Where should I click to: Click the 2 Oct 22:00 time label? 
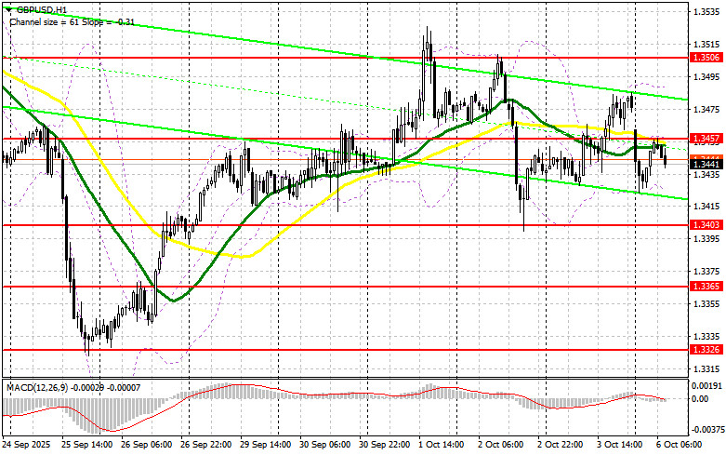pyautogui.click(x=561, y=445)
